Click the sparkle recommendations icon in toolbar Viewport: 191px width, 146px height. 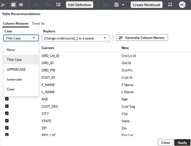point(3,5)
